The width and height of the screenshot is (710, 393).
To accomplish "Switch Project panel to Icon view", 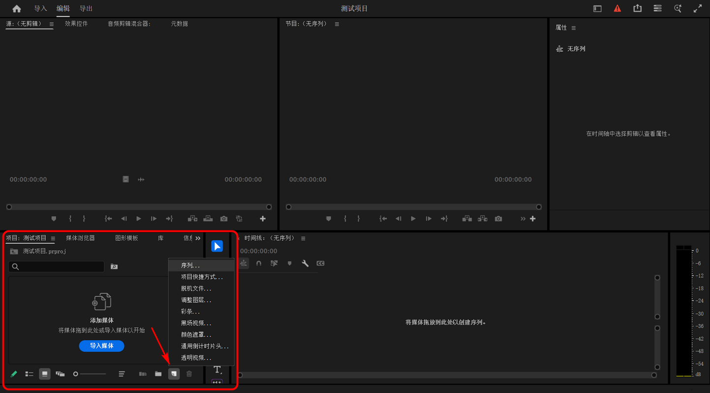I will tap(45, 374).
